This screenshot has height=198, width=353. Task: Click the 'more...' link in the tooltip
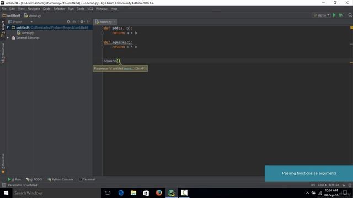click(129, 68)
